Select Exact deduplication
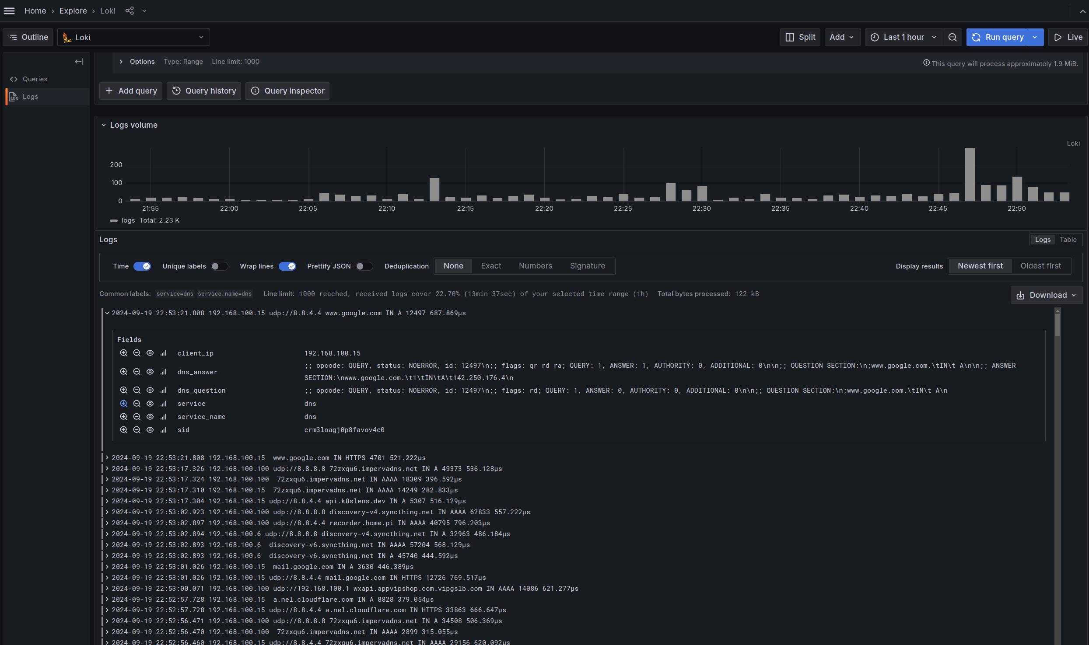Viewport: 1089px width, 645px height. pos(491,266)
